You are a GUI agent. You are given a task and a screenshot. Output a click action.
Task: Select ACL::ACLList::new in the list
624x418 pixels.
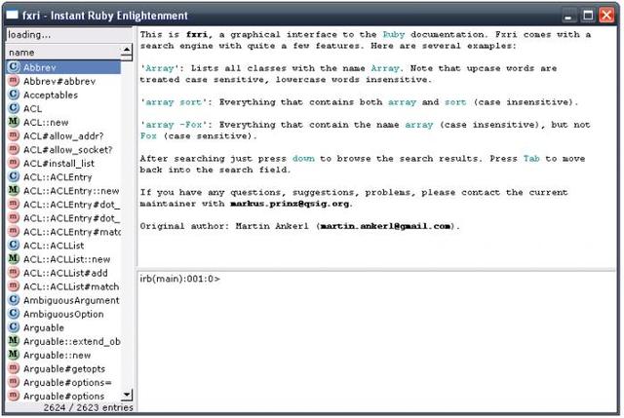click(63, 259)
